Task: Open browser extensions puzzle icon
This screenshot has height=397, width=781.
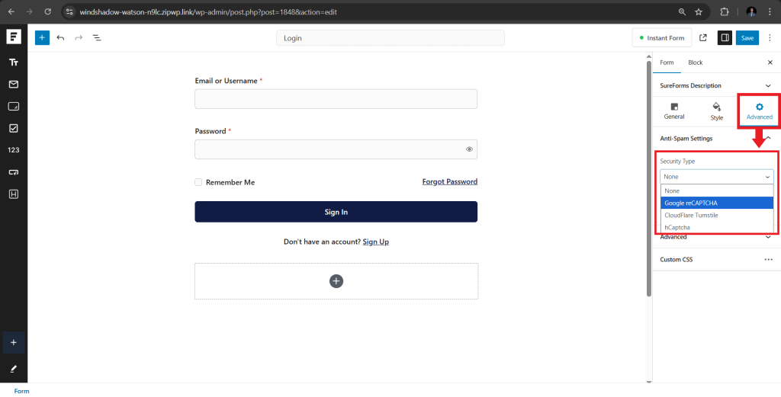Action: [725, 11]
